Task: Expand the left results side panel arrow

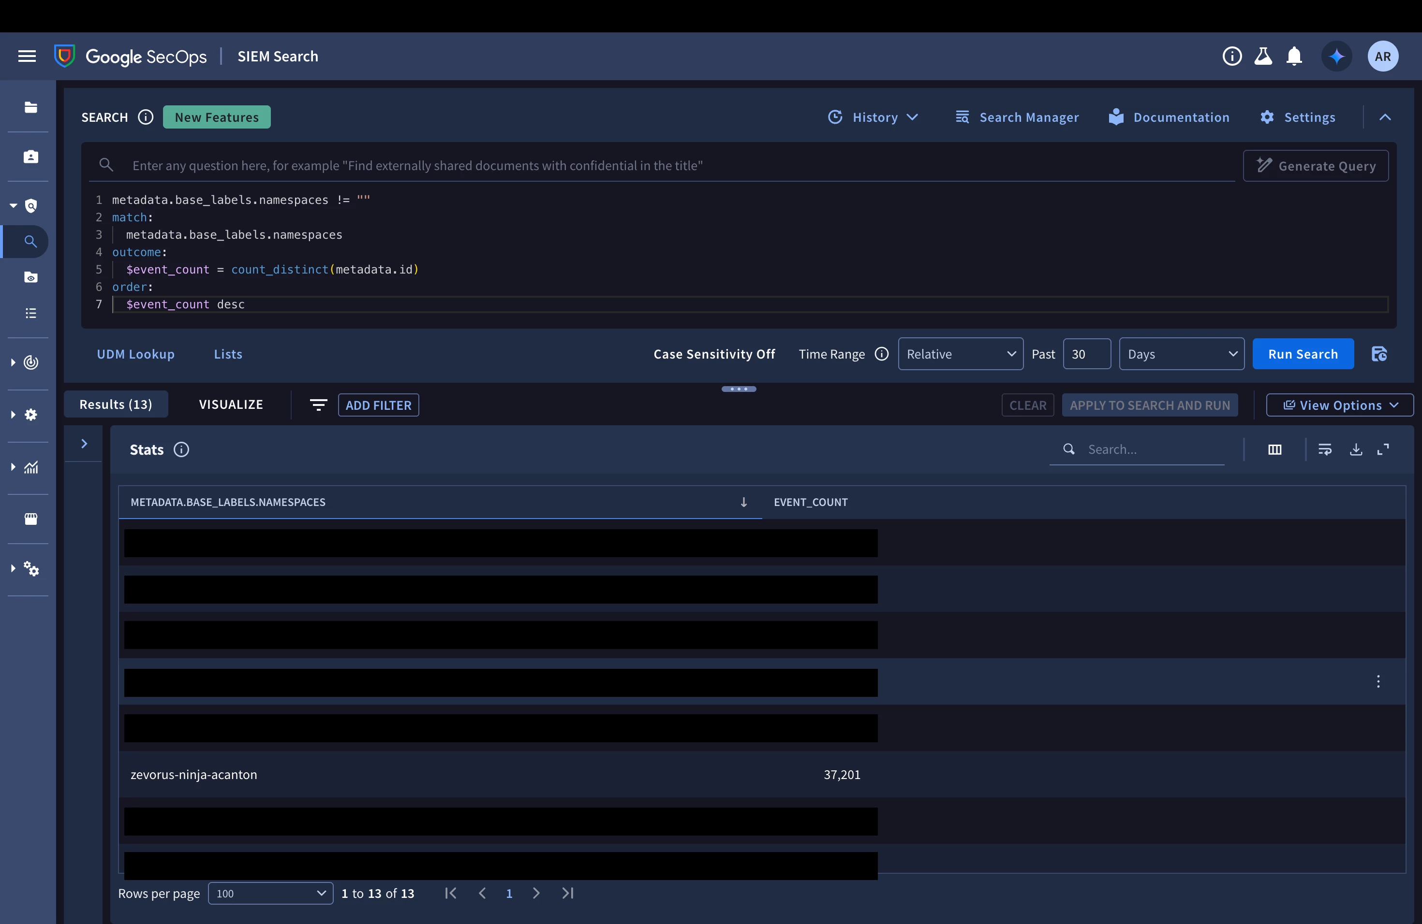Action: point(84,444)
